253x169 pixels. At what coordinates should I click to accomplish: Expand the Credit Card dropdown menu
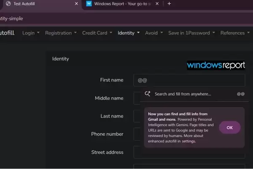point(97,33)
